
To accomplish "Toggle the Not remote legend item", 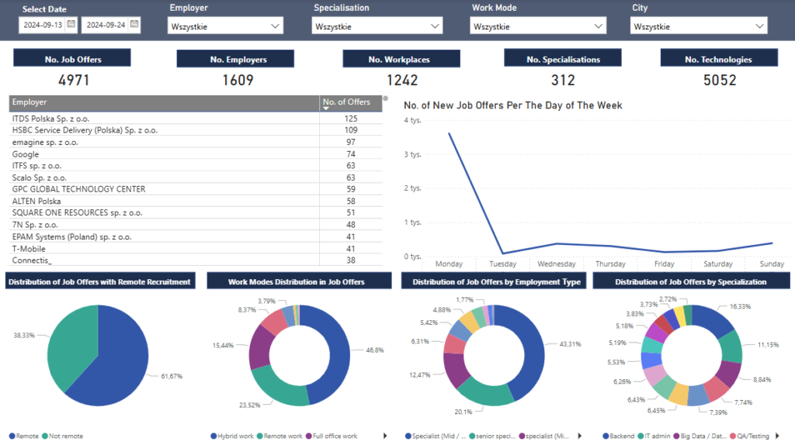I will pyautogui.click(x=64, y=436).
